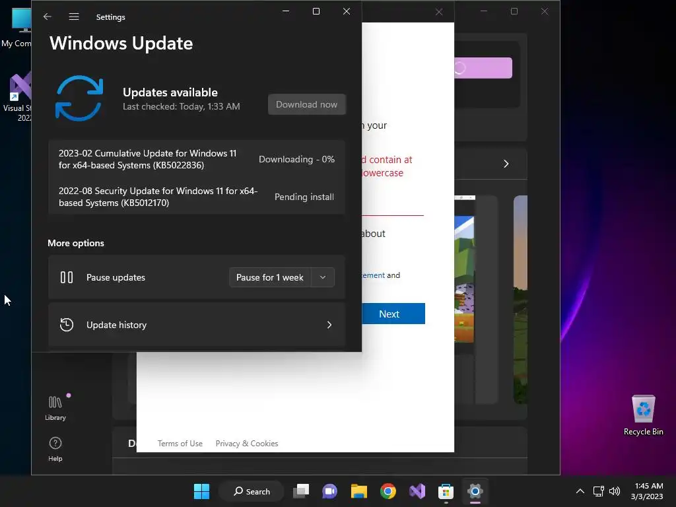Click the Downloading - 0% status
The image size is (676, 507).
click(296, 159)
